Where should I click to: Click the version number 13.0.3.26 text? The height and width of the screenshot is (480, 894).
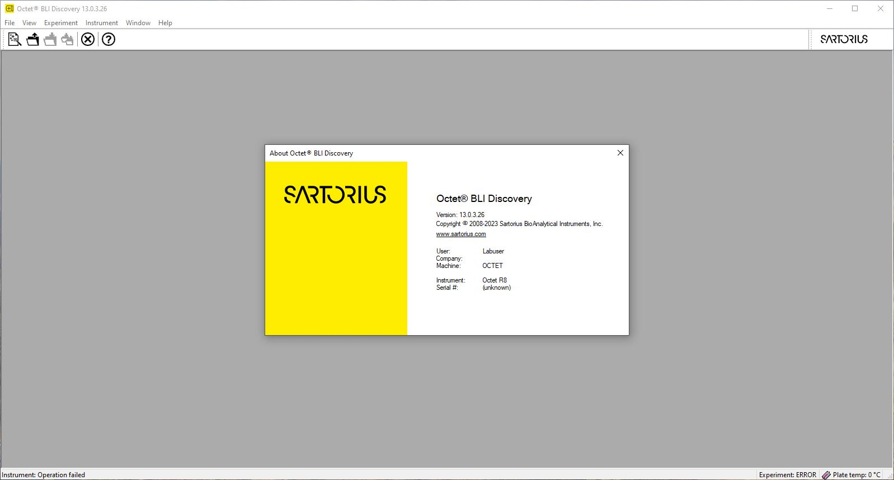tap(472, 215)
